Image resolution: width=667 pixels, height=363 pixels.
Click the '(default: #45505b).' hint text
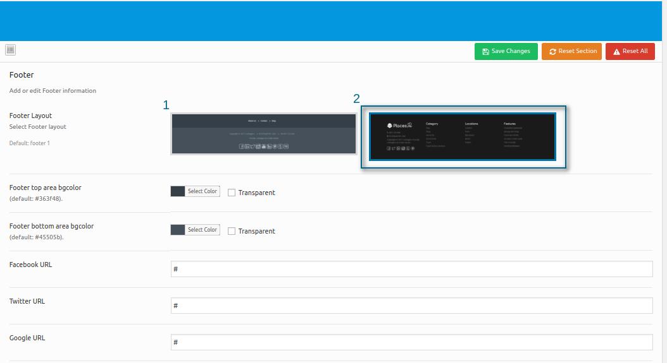[37, 237]
